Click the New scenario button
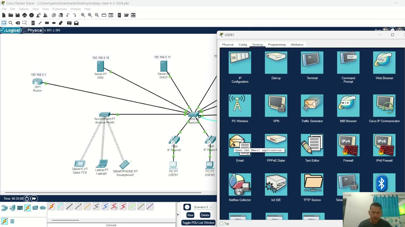405x227 pixels. 190,215
